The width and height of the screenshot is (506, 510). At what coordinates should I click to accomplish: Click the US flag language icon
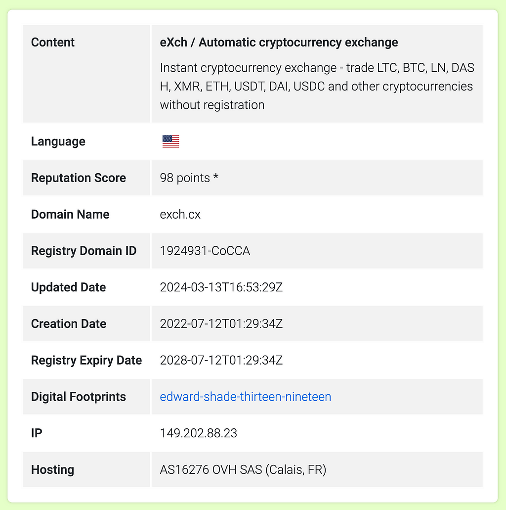click(x=170, y=141)
